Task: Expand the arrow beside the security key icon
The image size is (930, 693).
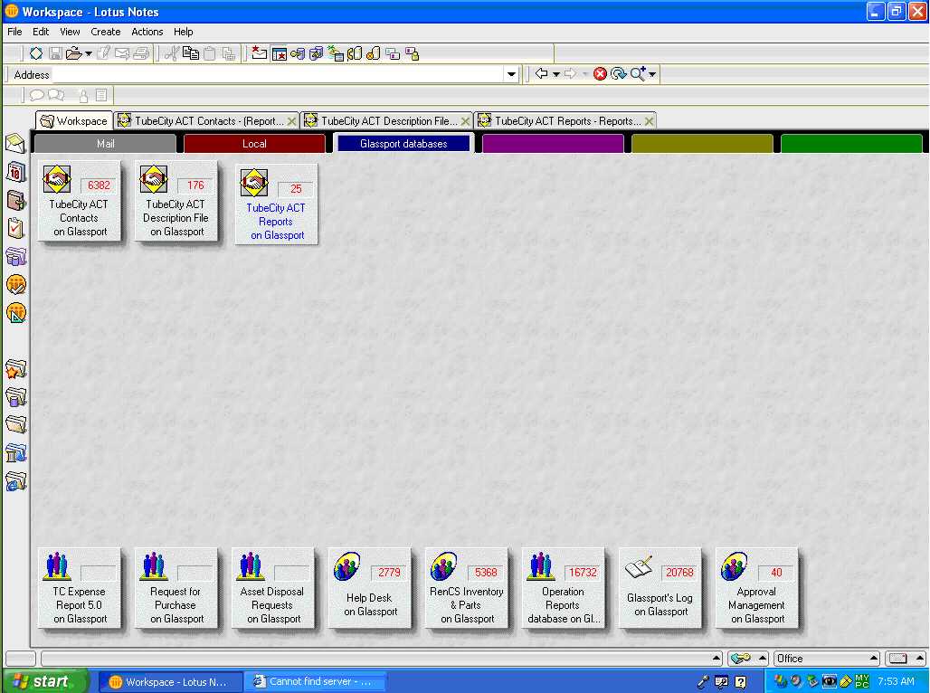Action: click(x=763, y=658)
